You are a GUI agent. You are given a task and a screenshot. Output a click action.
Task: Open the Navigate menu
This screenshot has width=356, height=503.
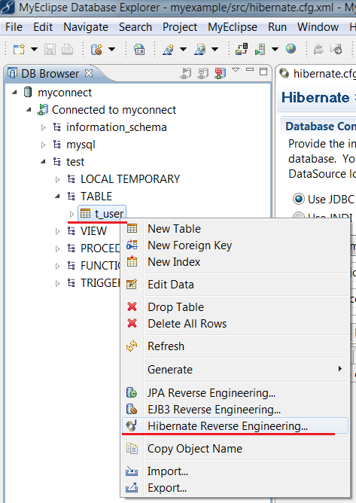[x=86, y=27]
